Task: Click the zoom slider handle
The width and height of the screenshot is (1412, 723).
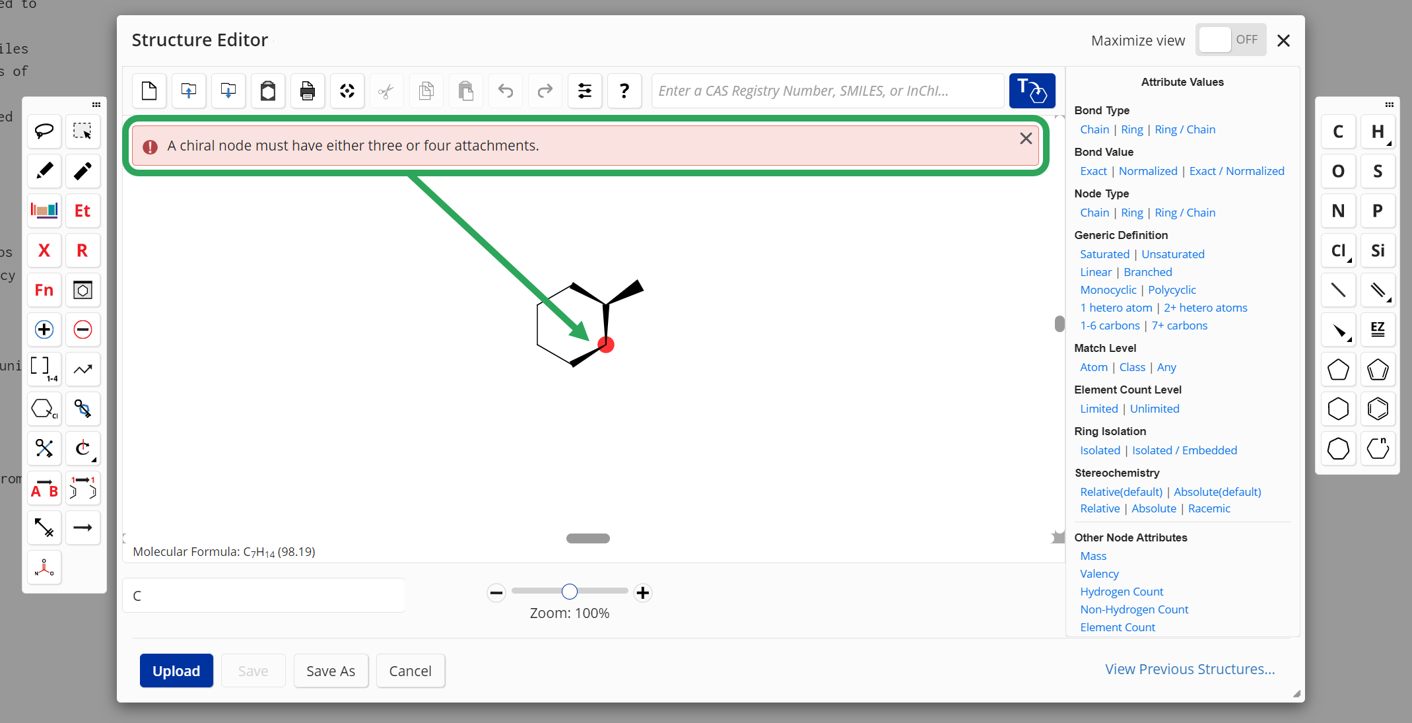Action: 570,592
